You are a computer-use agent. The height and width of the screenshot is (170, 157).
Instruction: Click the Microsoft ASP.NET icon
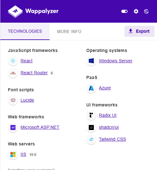13,127
